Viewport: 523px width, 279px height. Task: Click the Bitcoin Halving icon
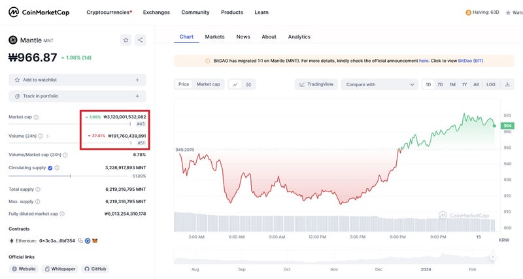(x=468, y=12)
